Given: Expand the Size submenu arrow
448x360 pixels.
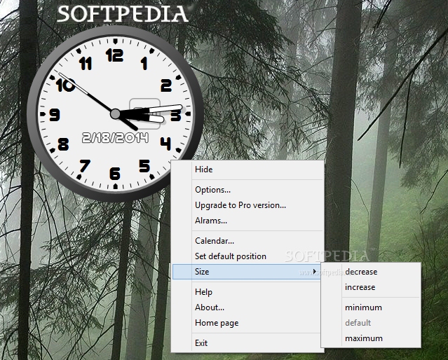Looking at the screenshot, I should click(314, 272).
